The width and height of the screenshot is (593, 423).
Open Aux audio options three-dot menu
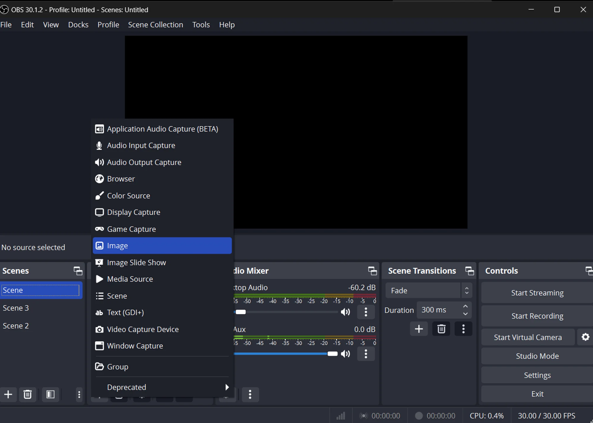click(366, 354)
